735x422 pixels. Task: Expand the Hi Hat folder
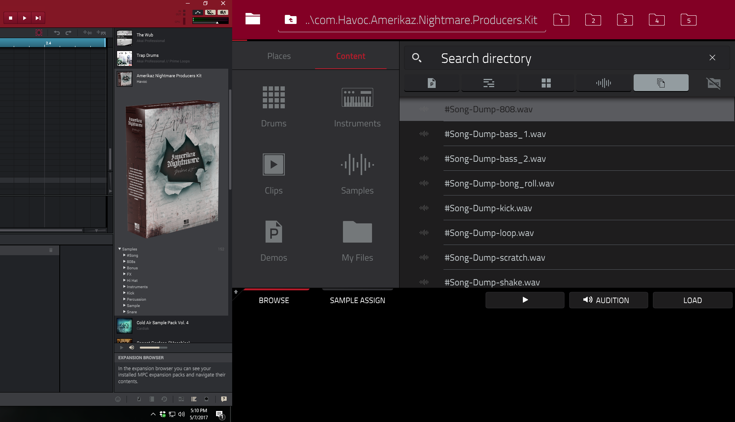pos(125,280)
